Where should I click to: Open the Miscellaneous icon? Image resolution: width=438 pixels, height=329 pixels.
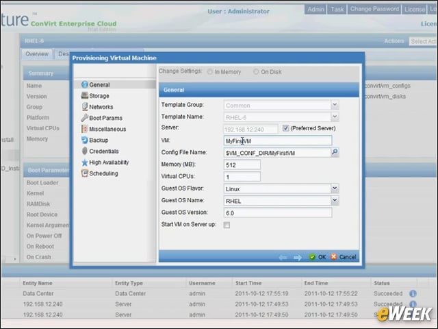(x=84, y=129)
